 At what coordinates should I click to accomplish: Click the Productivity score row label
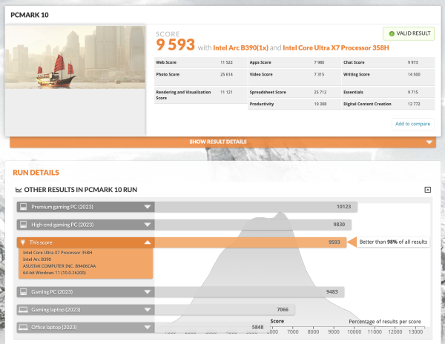point(262,104)
